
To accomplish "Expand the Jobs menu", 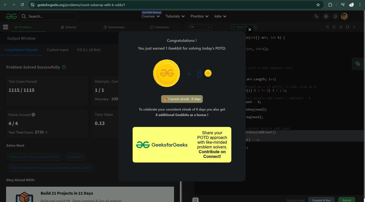I will [220, 16].
